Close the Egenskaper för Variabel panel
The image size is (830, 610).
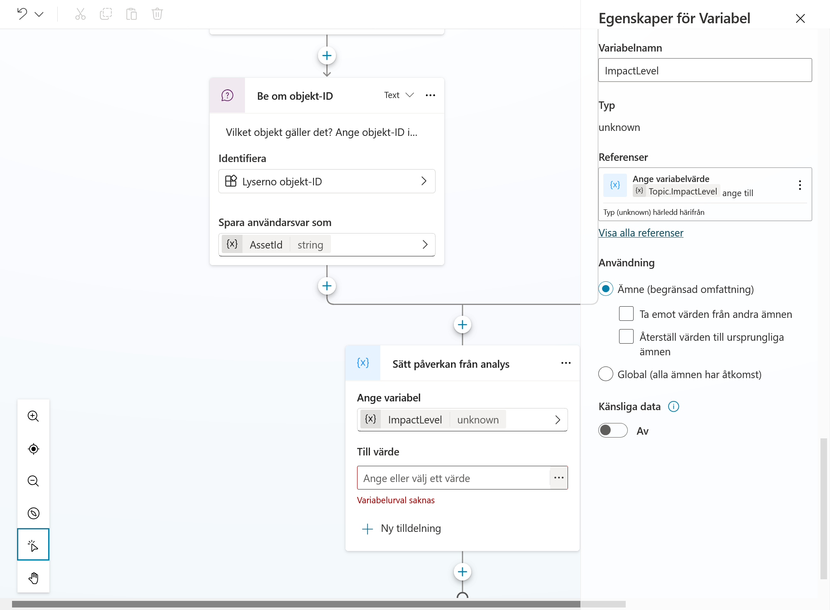[800, 18]
